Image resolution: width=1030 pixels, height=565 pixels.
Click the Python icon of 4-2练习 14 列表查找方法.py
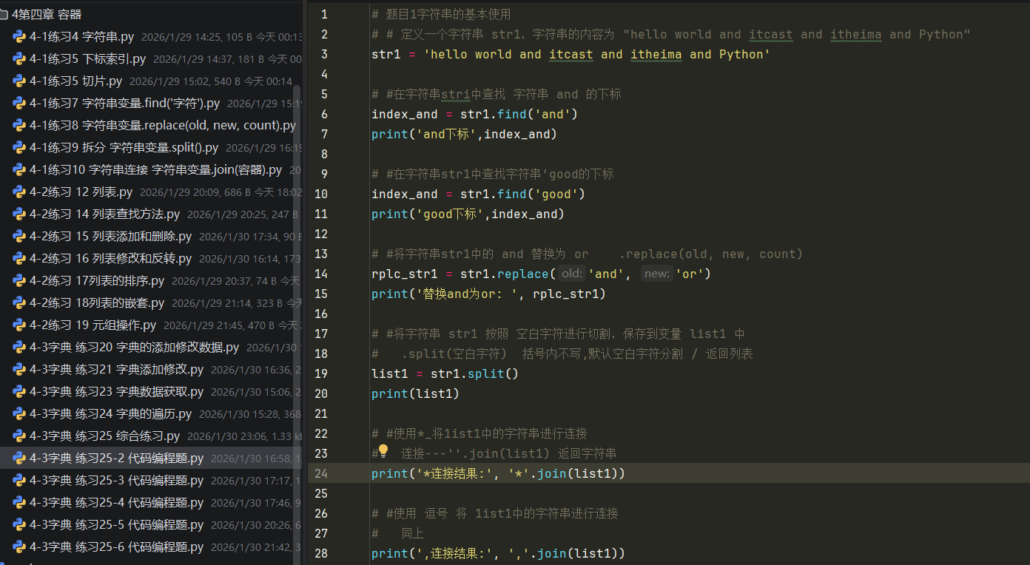pos(19,214)
